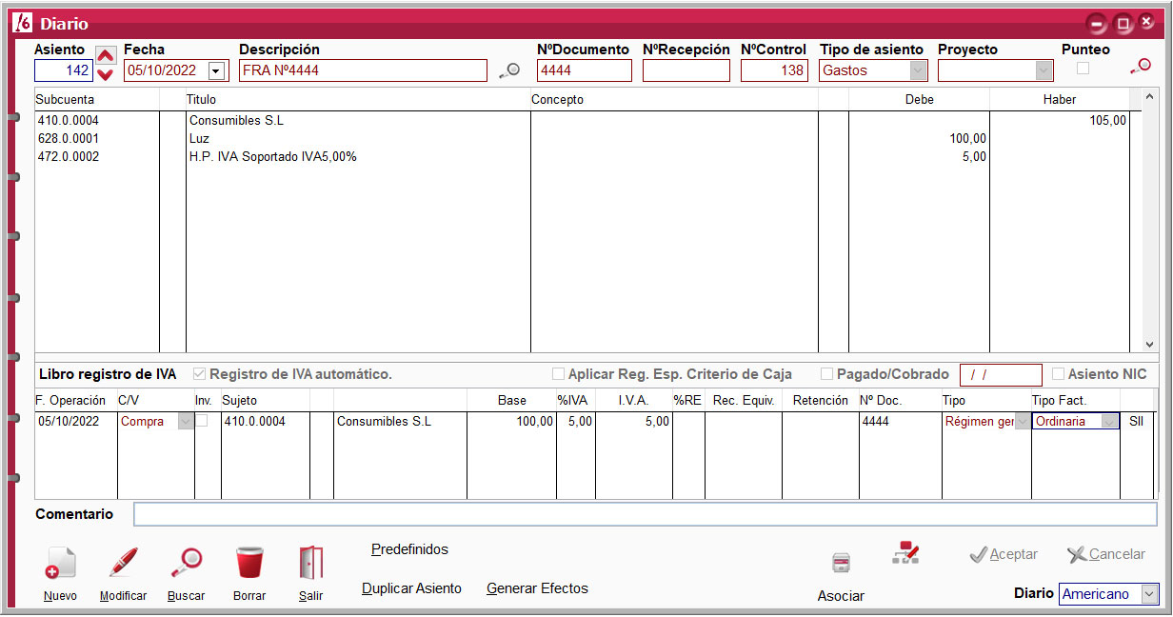The image size is (1173, 617).
Task: Click H.P. IVA Soportado IVA5,00% cell
Action: [x=273, y=157]
